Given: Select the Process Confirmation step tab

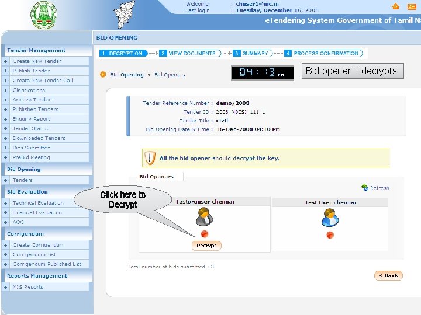Looking at the screenshot, I should click(x=323, y=53).
